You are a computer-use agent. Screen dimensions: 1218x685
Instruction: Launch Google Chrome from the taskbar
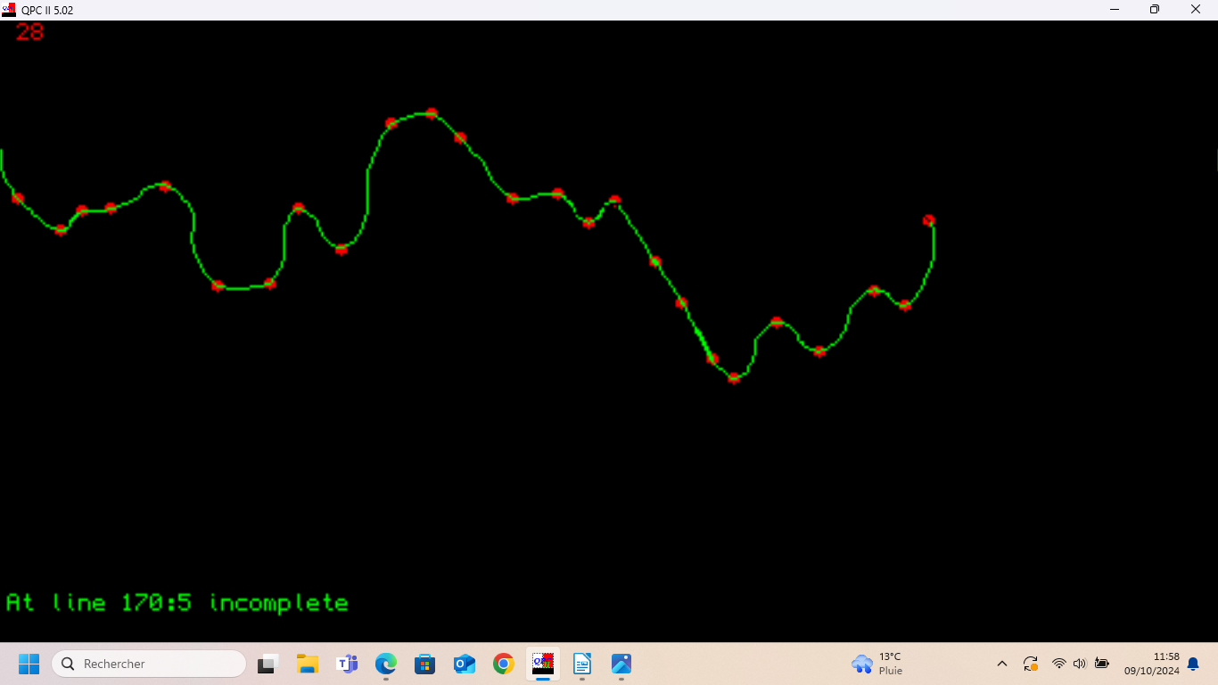coord(504,664)
